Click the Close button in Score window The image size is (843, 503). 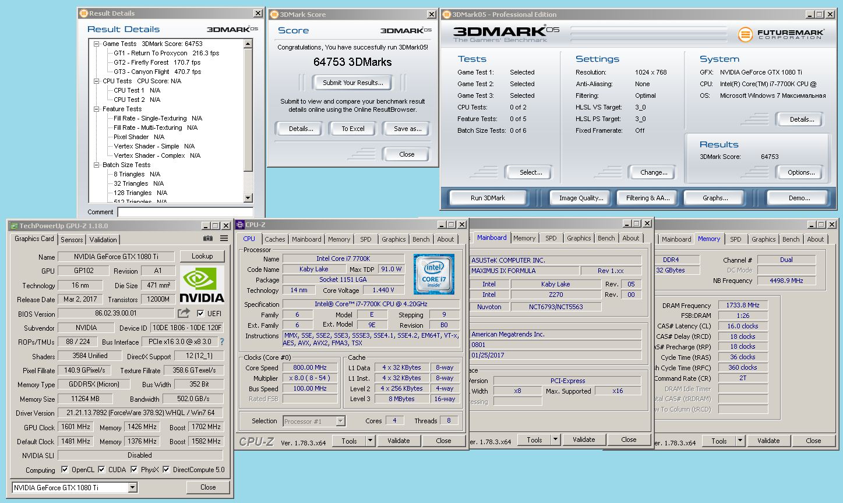tap(407, 154)
